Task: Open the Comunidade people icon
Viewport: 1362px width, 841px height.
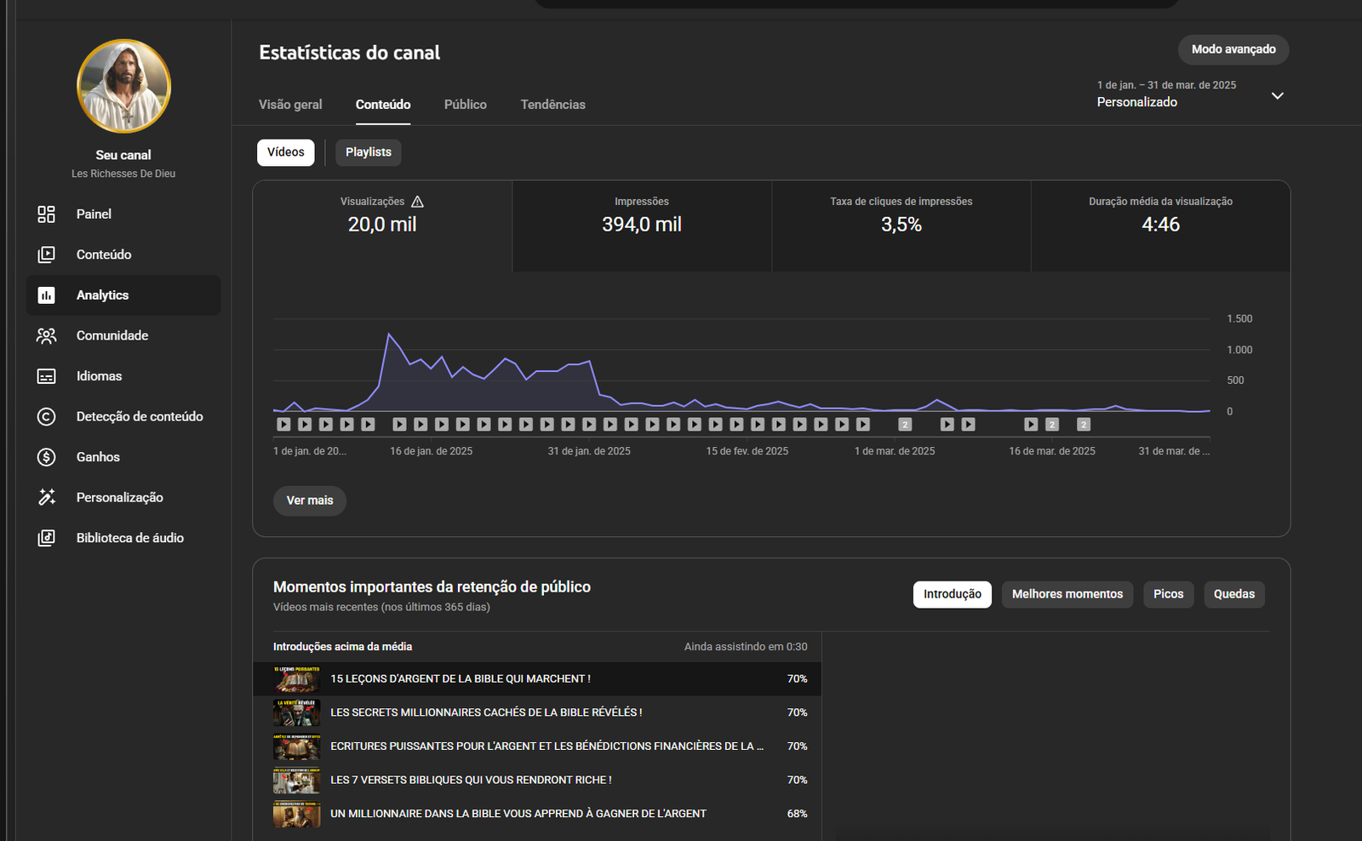Action: 47,335
